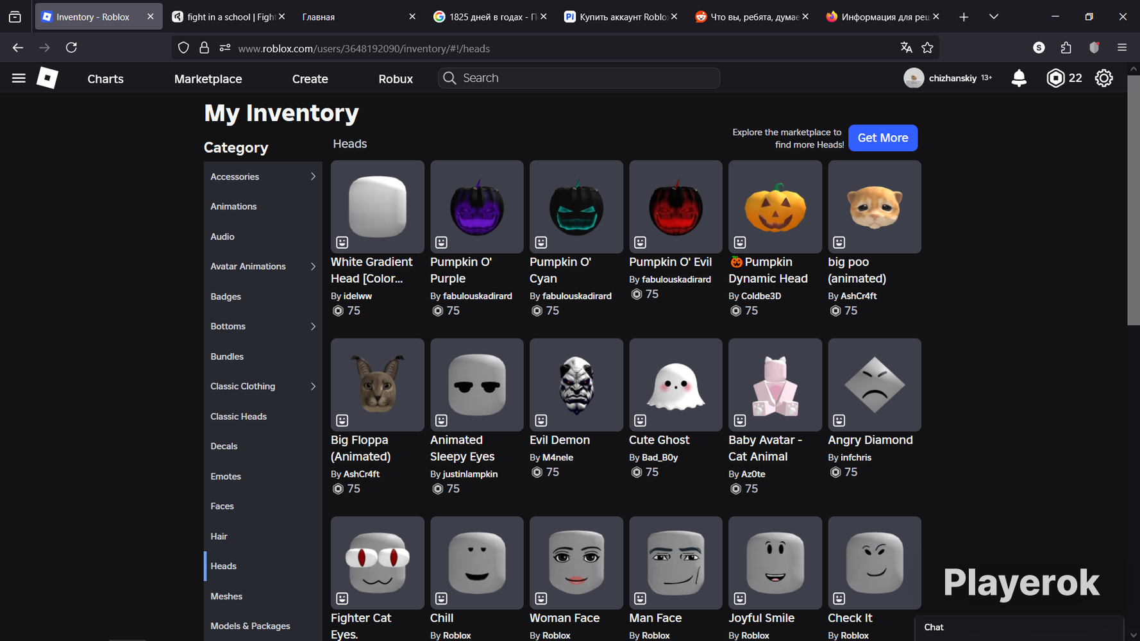Open the Chat panel

1019,628
